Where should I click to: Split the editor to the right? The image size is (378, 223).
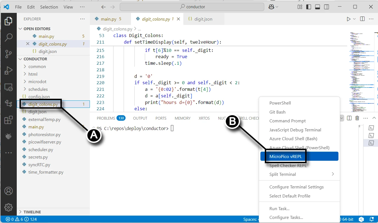tap(362, 19)
